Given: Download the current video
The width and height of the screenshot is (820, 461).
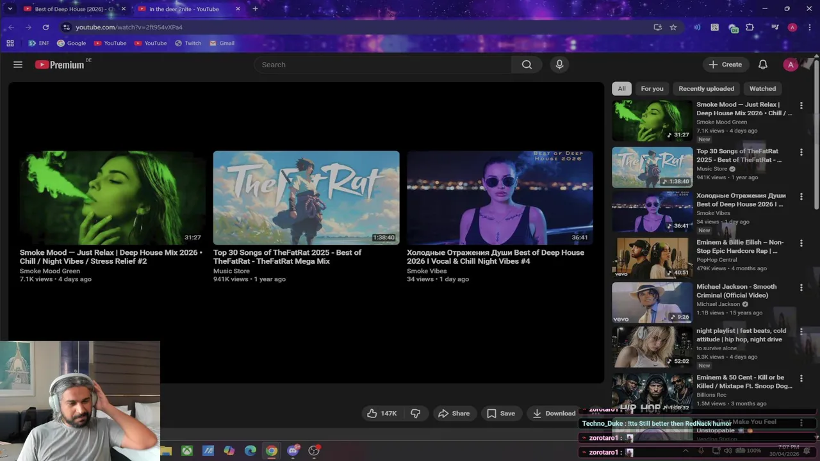Looking at the screenshot, I should pos(553,414).
